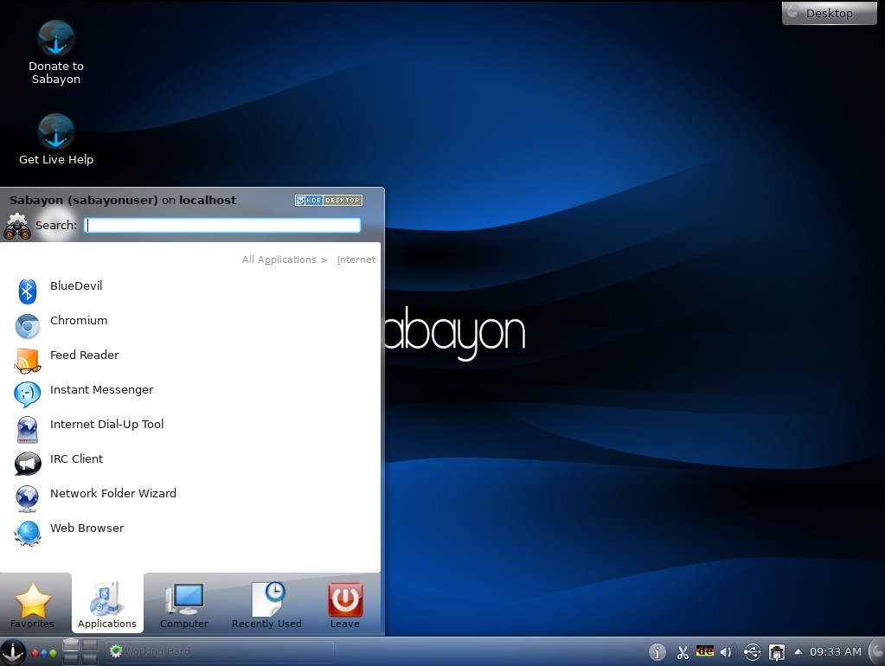Viewport: 885px width, 666px height.
Task: Open the Chromium browser icon
Action: point(27,326)
